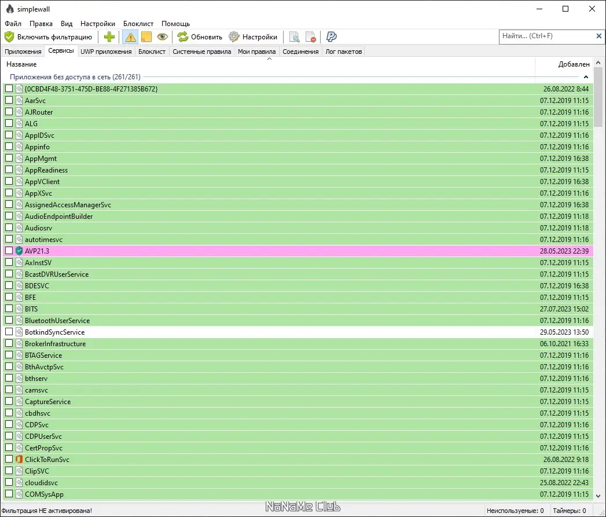
Task: Click Включить фильтрацию button
Action: 49,37
